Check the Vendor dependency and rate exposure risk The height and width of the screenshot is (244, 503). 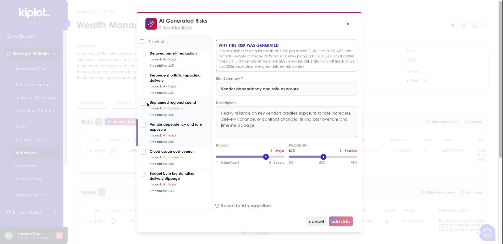pyautogui.click(x=143, y=125)
